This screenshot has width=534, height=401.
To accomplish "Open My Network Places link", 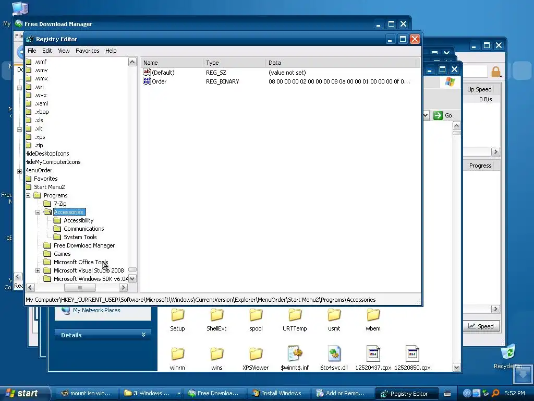I will 96,310.
